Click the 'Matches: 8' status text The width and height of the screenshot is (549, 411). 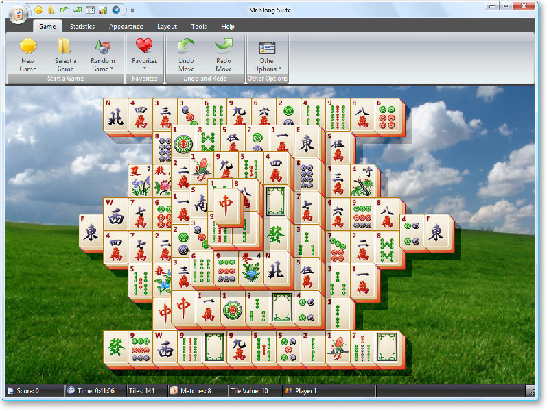196,390
